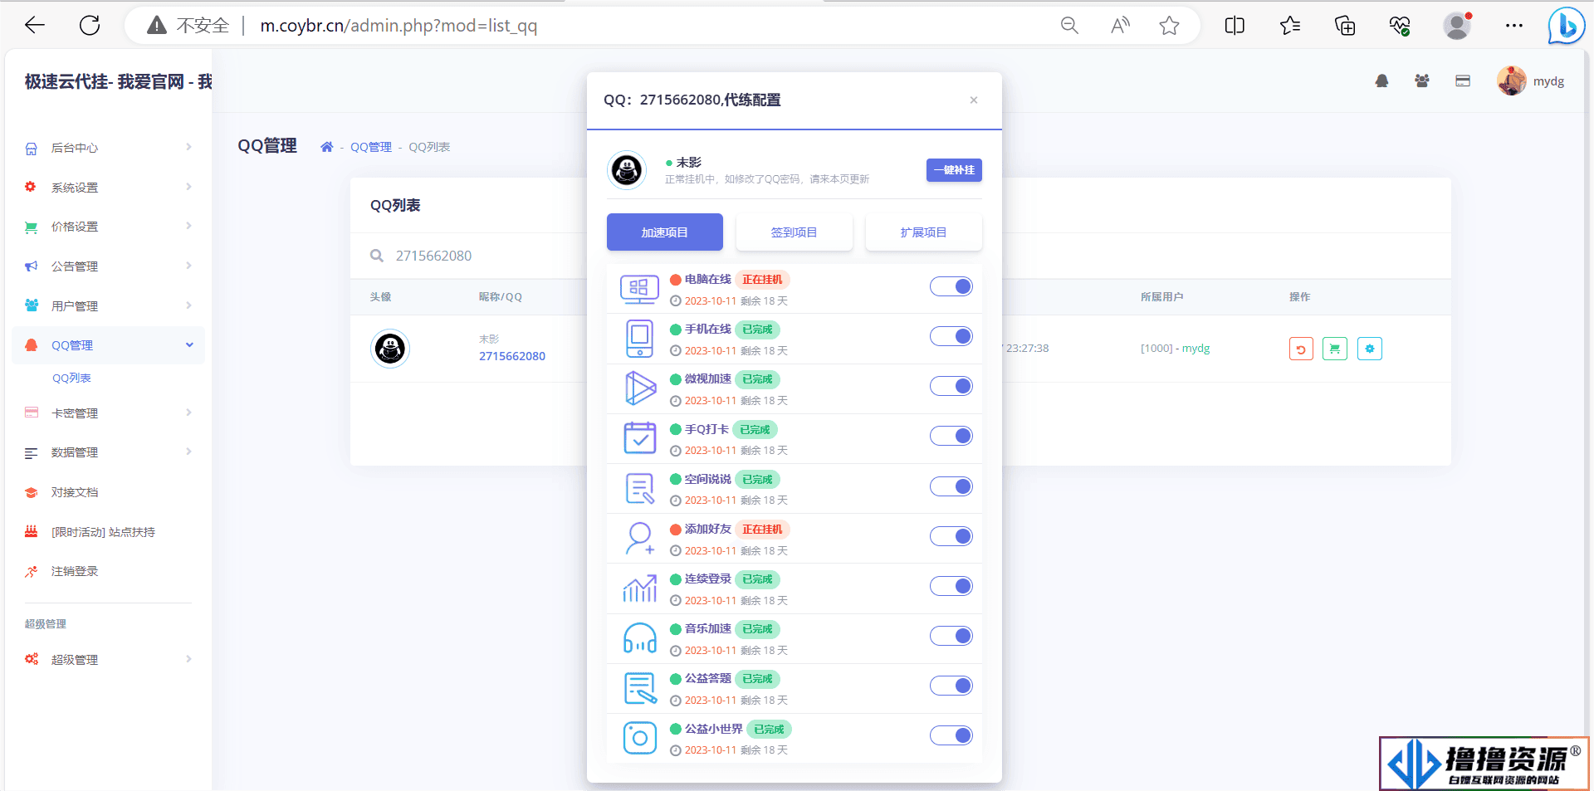Click the notification bell in header
This screenshot has width=1594, height=791.
(x=1381, y=81)
